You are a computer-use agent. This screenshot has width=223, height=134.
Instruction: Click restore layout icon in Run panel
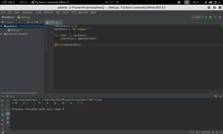coord(2,115)
